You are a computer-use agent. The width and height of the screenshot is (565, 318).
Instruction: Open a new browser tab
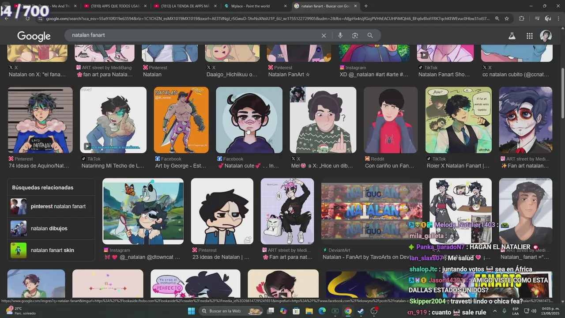click(366, 6)
